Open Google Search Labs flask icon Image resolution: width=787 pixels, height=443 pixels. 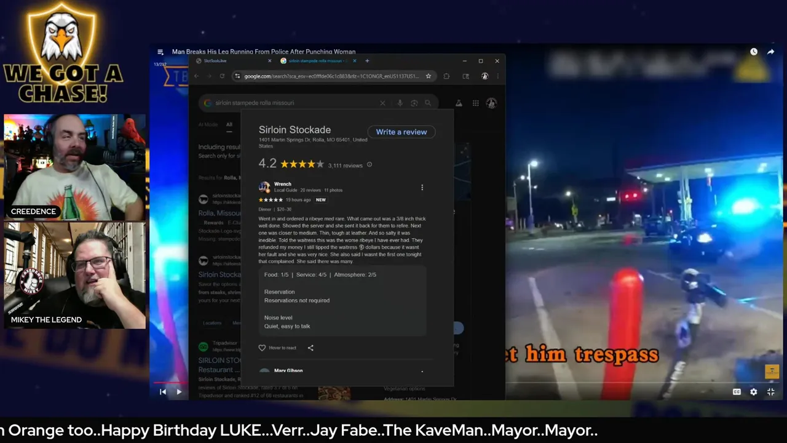pos(459,103)
